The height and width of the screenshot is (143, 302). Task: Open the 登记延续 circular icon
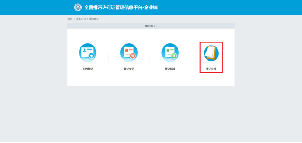(x=170, y=52)
